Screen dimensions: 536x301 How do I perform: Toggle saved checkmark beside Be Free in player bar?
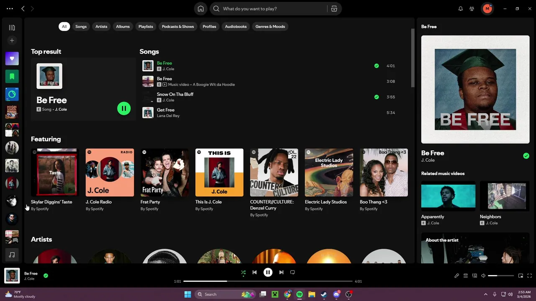46,275
